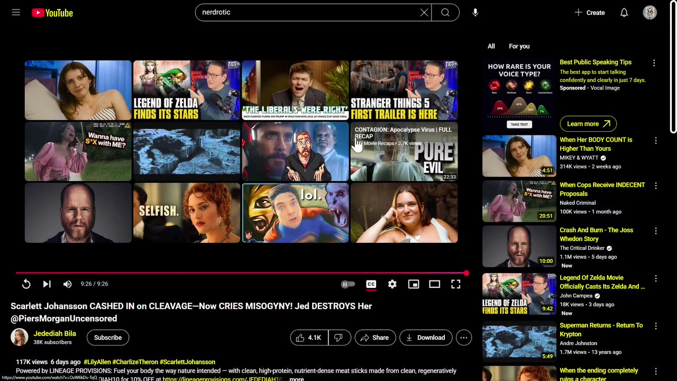Select the All filter chip
Viewport: 677px width, 381px height.
491,47
